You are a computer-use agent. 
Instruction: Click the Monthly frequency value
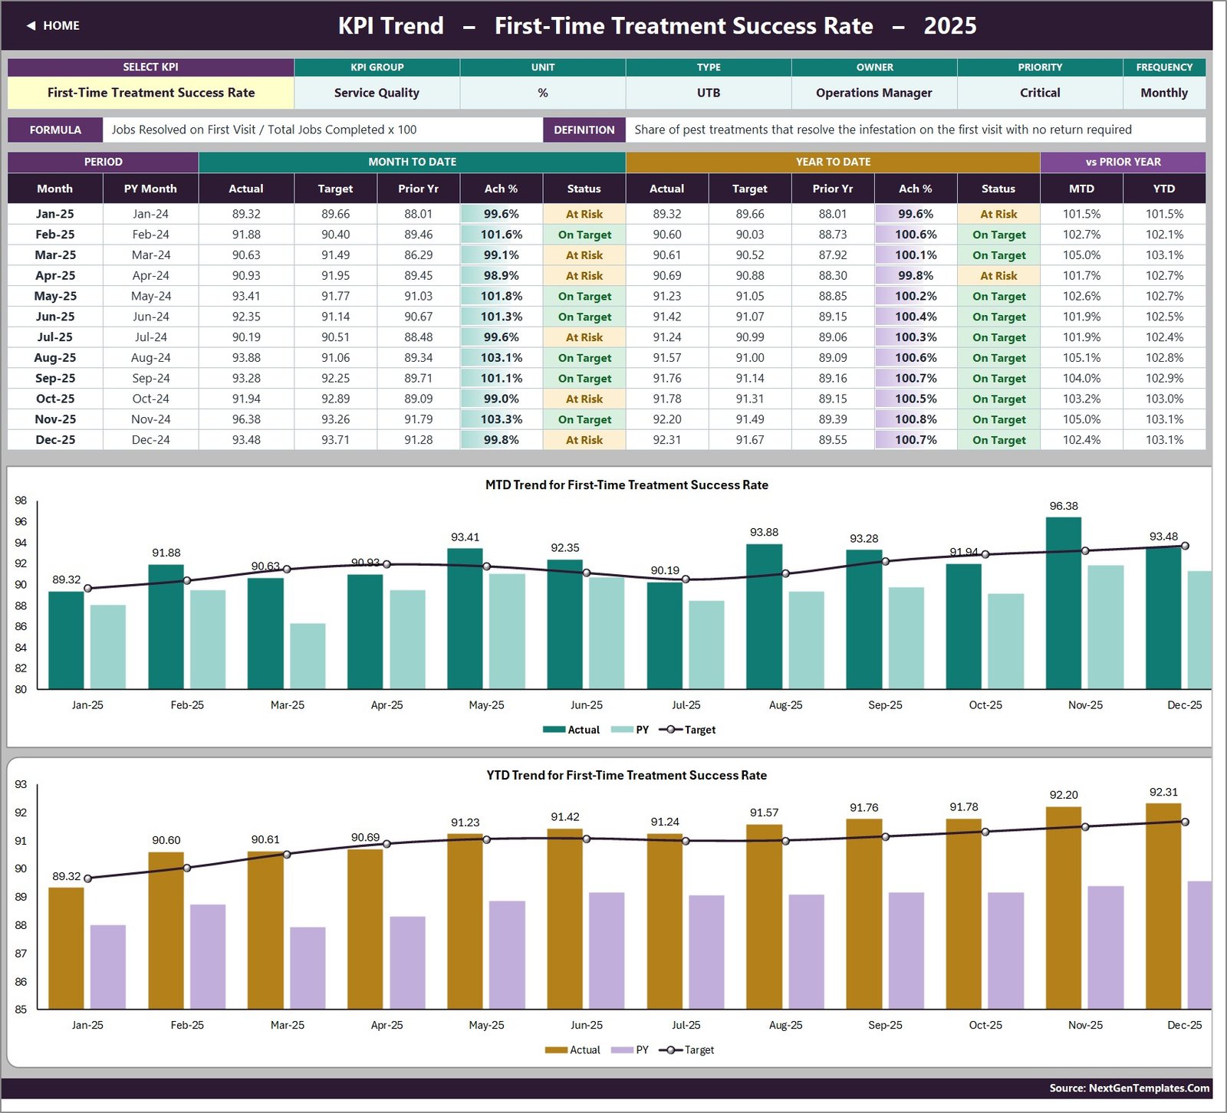(x=1164, y=93)
